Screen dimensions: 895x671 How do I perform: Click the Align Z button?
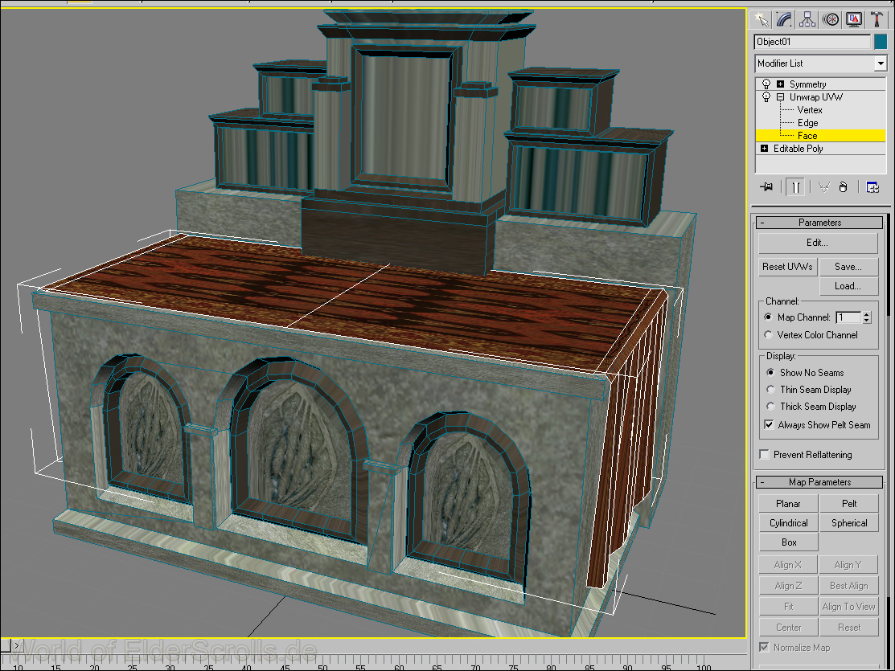(788, 586)
